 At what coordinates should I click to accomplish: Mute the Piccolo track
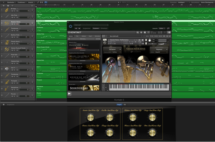12,96
